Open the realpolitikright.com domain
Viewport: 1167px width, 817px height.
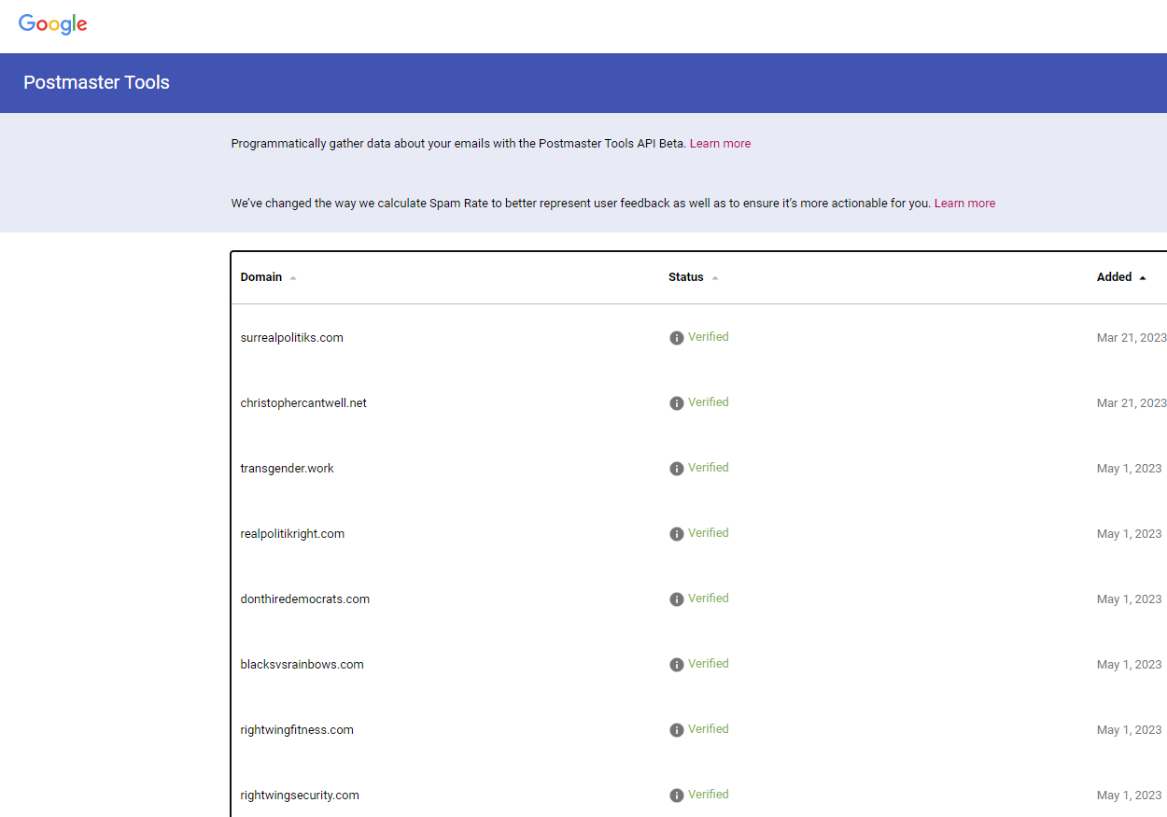(x=292, y=534)
